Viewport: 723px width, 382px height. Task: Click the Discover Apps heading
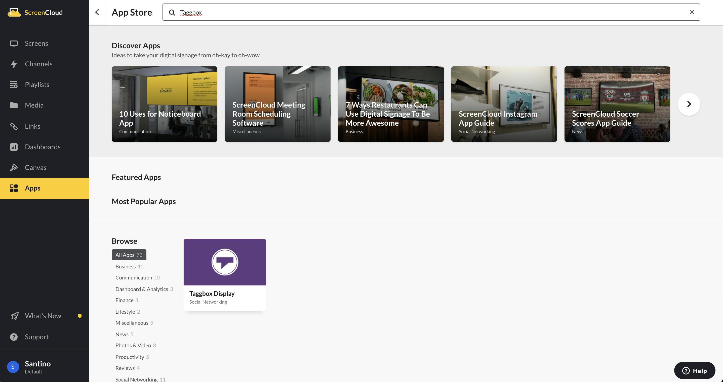pyautogui.click(x=136, y=45)
